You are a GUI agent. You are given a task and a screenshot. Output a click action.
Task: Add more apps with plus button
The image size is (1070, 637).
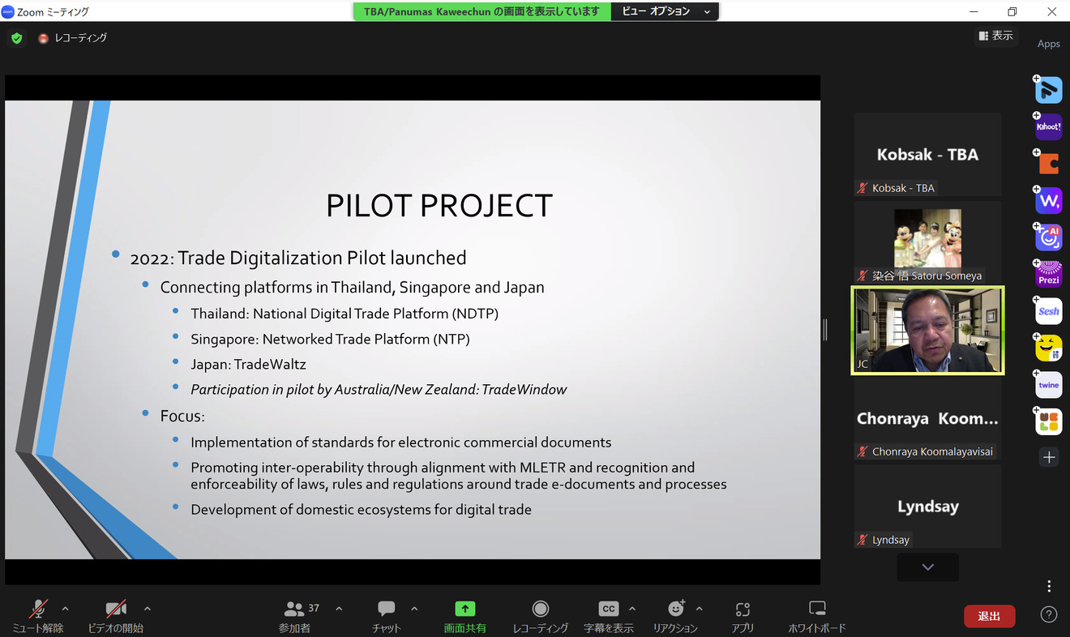[1049, 458]
